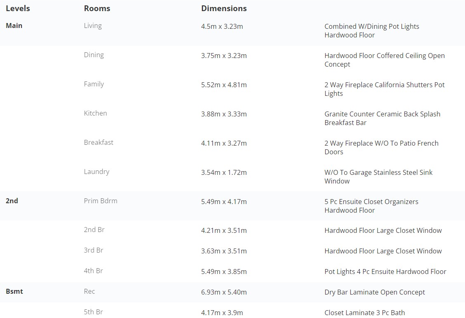This screenshot has width=465, height=318.
Task: Click the 6.93m x 5.40m dimension
Action: click(224, 292)
